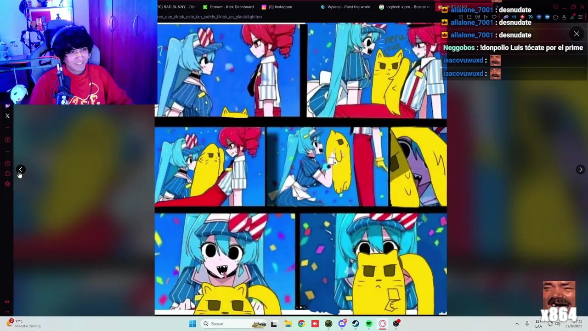Switch to logitech x pro search tab
The width and height of the screenshot is (588, 331).
[405, 7]
